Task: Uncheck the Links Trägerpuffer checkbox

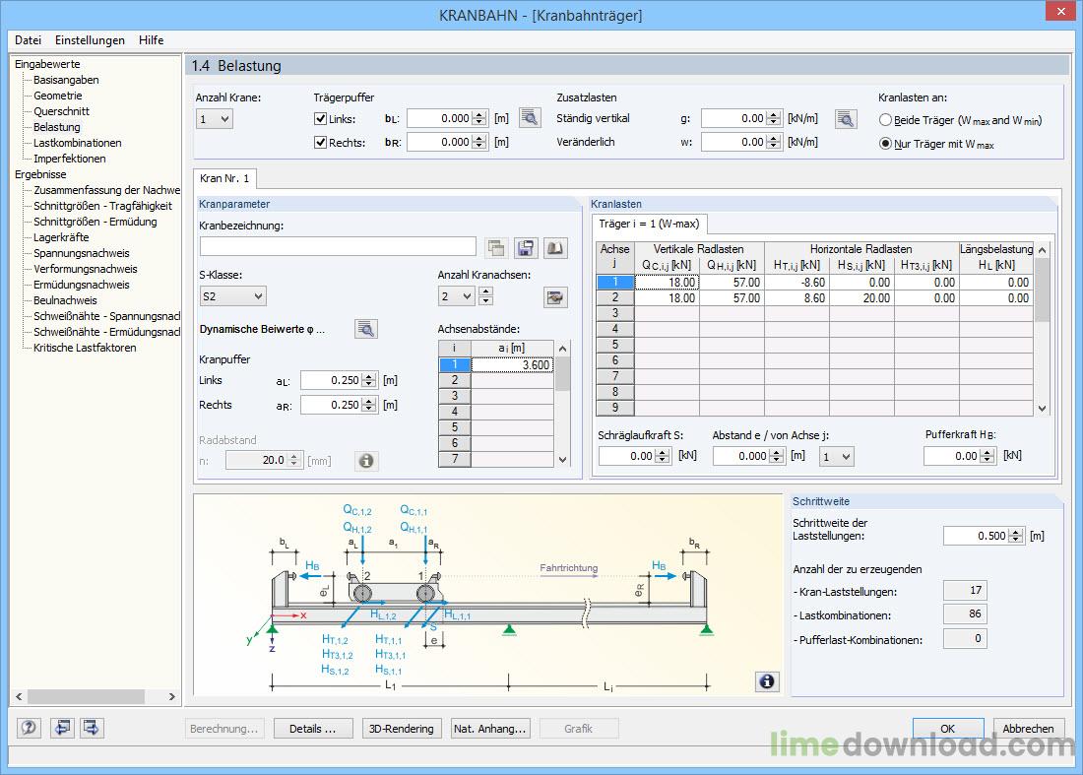Action: click(321, 118)
